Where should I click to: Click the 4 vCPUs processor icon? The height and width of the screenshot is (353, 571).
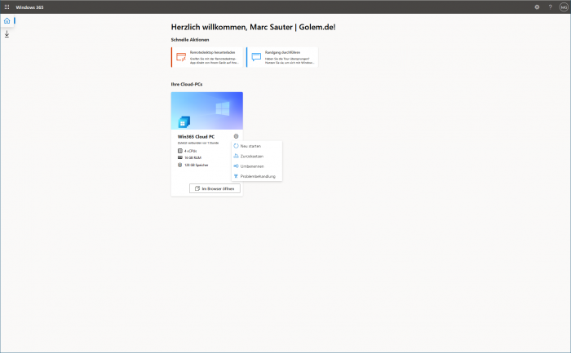point(180,151)
